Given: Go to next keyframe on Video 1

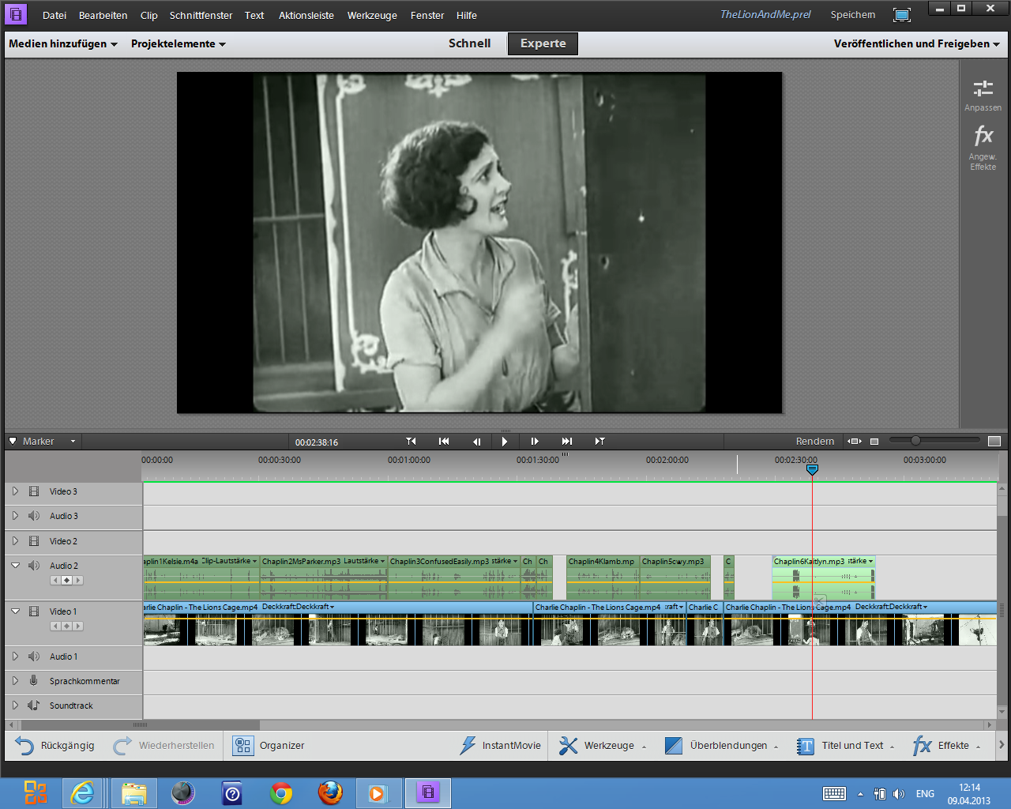Looking at the screenshot, I should [78, 627].
